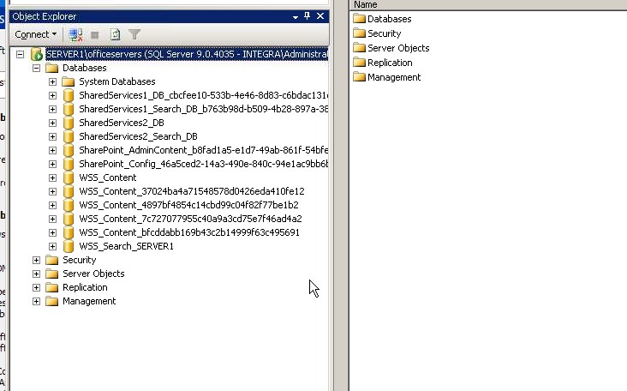Open Security folder in summary list
This screenshot has height=391, width=627.
pyautogui.click(x=377, y=33)
